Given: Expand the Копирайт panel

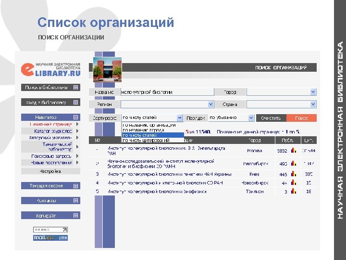Looking at the screenshot, I should pos(75,215).
